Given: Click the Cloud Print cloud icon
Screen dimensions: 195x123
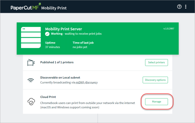Looking at the screenshot, I should coord(31,102).
